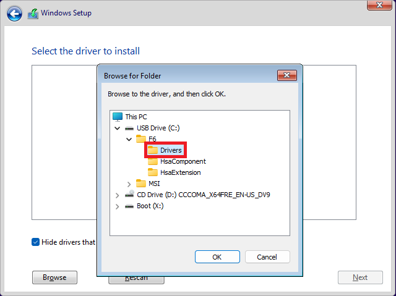
Task: Choose the Drivers folder
Action: [x=166, y=150]
